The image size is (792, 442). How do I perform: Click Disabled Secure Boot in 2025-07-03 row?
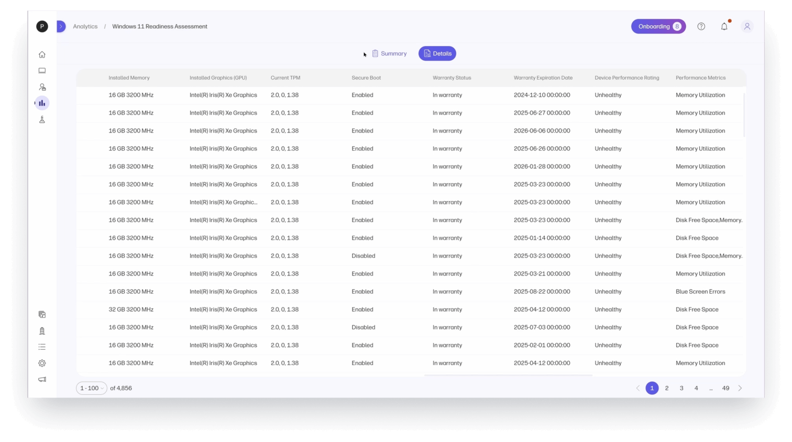coord(364,327)
